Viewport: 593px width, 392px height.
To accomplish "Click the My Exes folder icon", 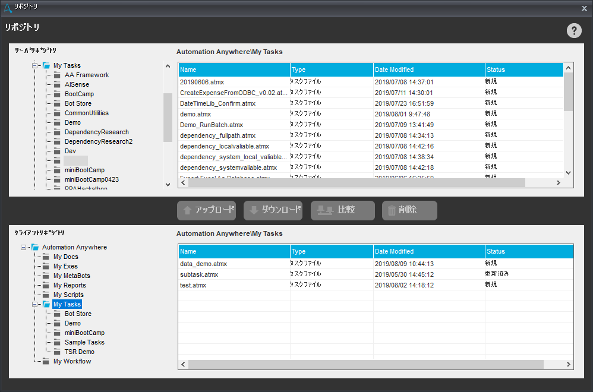I will pyautogui.click(x=46, y=267).
